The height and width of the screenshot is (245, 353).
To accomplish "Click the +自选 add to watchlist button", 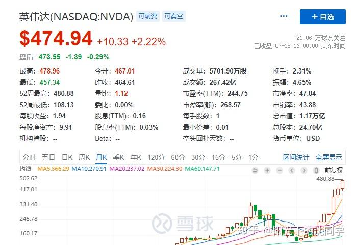I will (322, 17).
